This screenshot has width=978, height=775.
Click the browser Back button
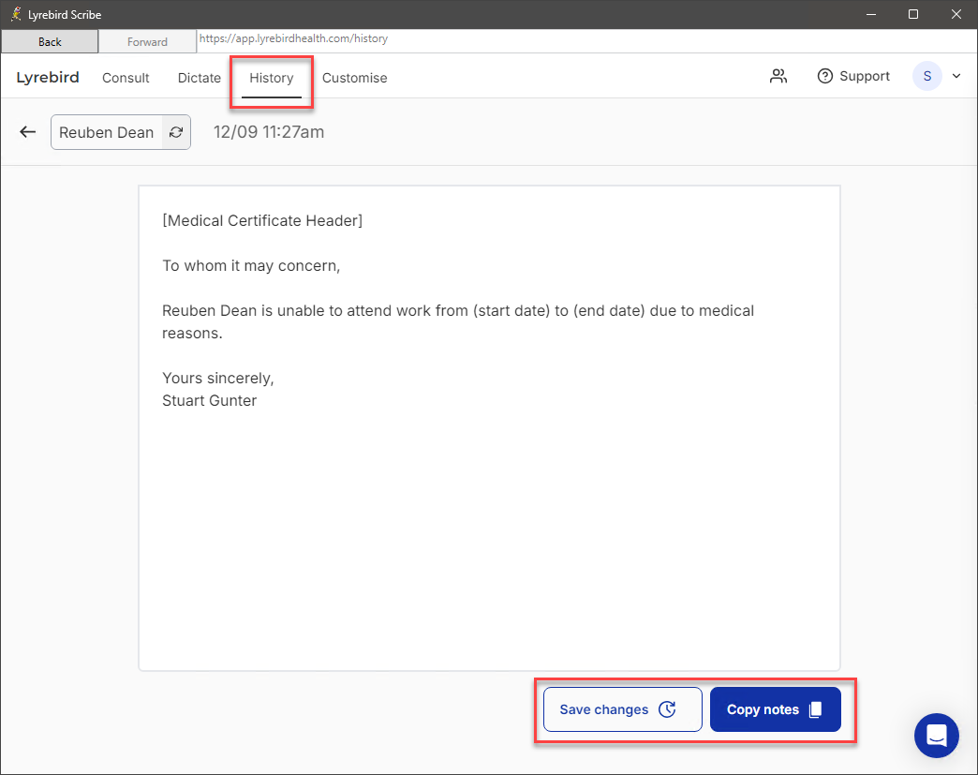(50, 42)
